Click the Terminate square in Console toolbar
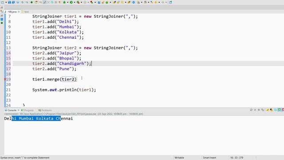Viewport: 284px width, 160px height. (x=255, y=110)
